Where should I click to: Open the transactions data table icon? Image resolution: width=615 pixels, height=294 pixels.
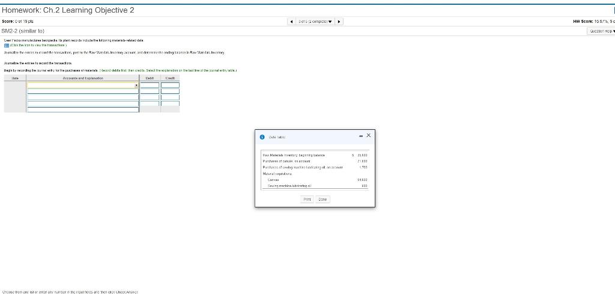6,45
